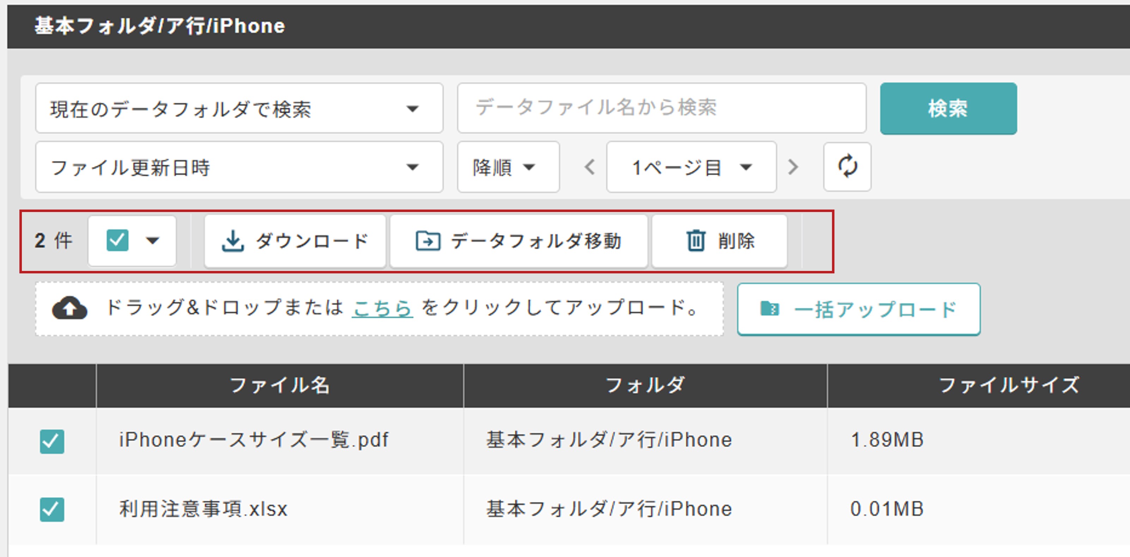The image size is (1130, 557).
Task: Click the previous page left chevron
Action: coord(590,167)
